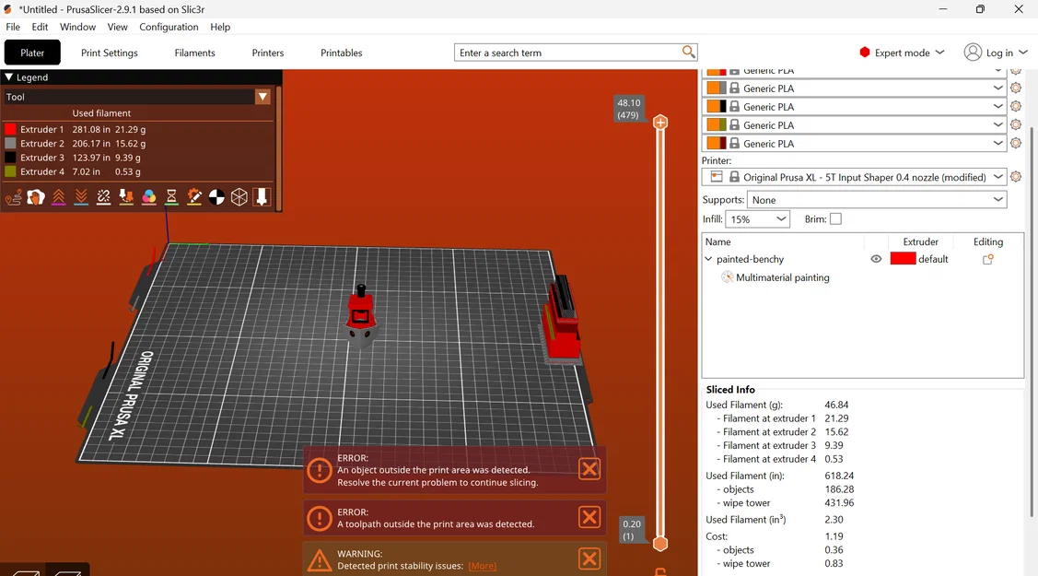Viewport: 1038px width, 576px height.
Task: Open the Supports dropdown showing None
Action: pyautogui.click(x=877, y=199)
